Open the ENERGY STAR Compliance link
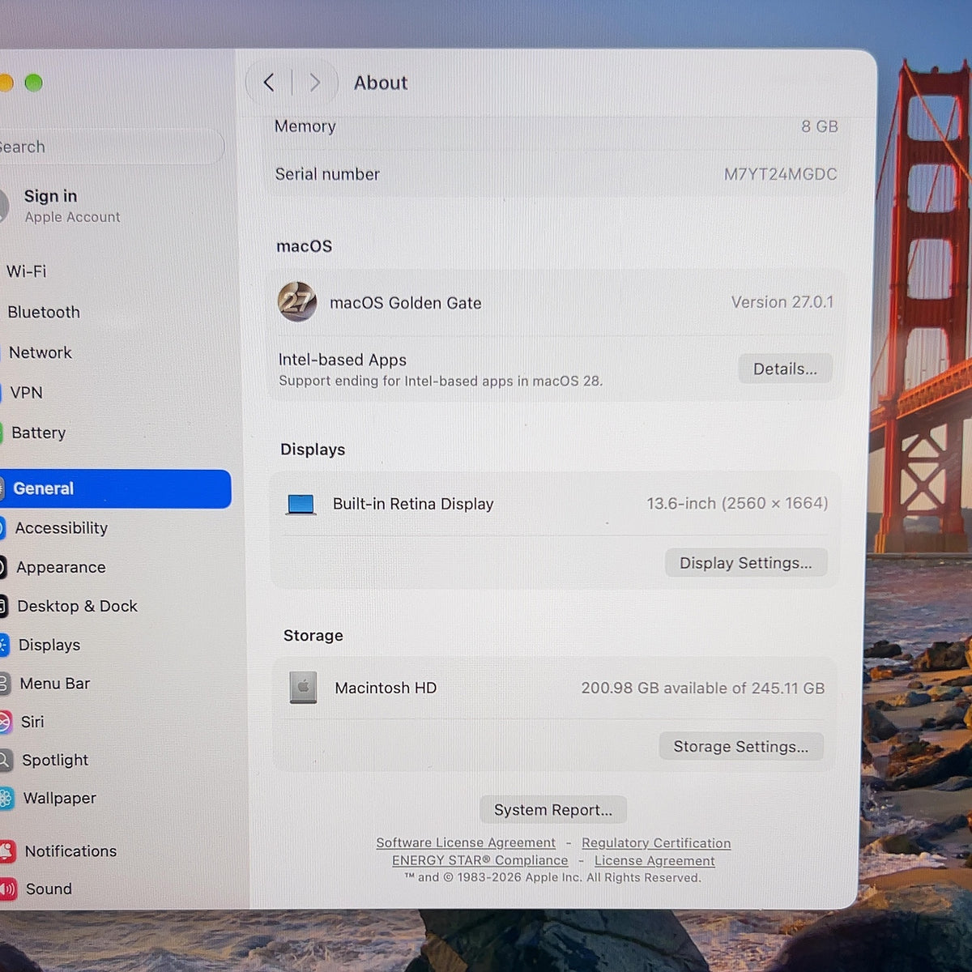Viewport: 972px width, 972px height. 480,860
